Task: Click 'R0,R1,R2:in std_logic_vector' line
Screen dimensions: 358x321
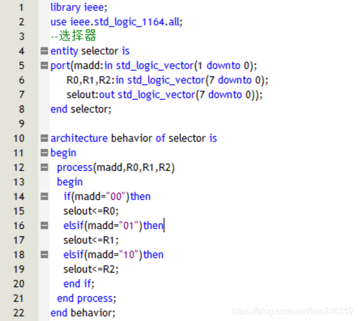Action: tap(167, 80)
